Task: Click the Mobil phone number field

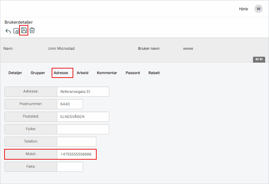Action: [76, 154]
